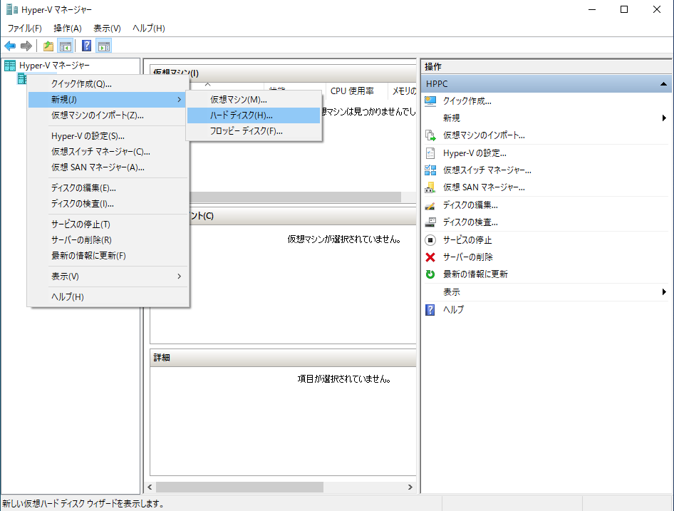Click the Back arrow toolbar icon

[10, 46]
